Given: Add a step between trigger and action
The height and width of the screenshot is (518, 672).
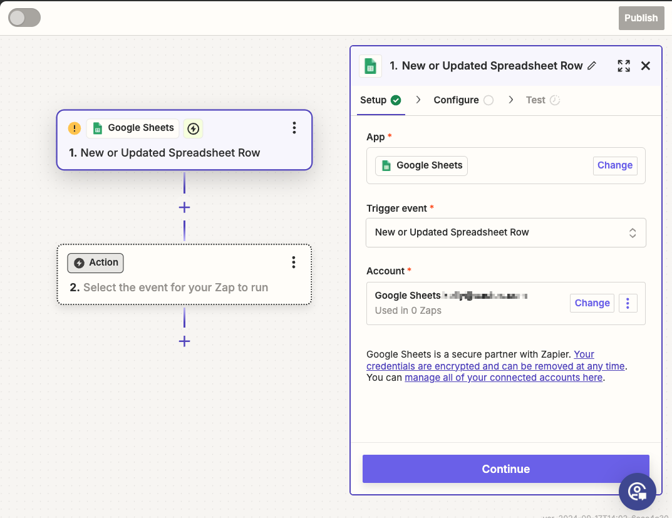Looking at the screenshot, I should pos(184,208).
